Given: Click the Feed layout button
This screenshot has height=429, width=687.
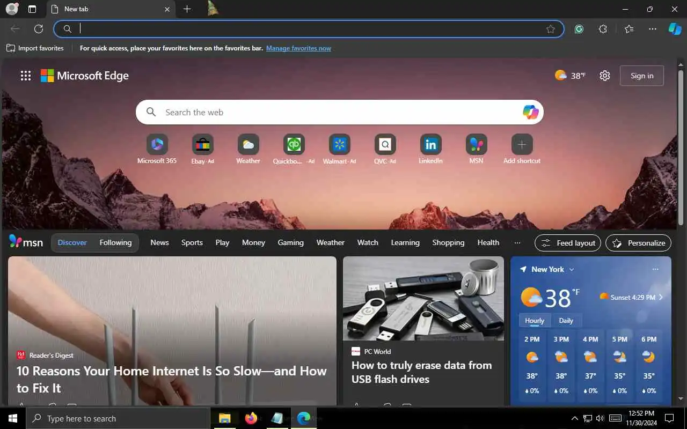Looking at the screenshot, I should point(568,243).
